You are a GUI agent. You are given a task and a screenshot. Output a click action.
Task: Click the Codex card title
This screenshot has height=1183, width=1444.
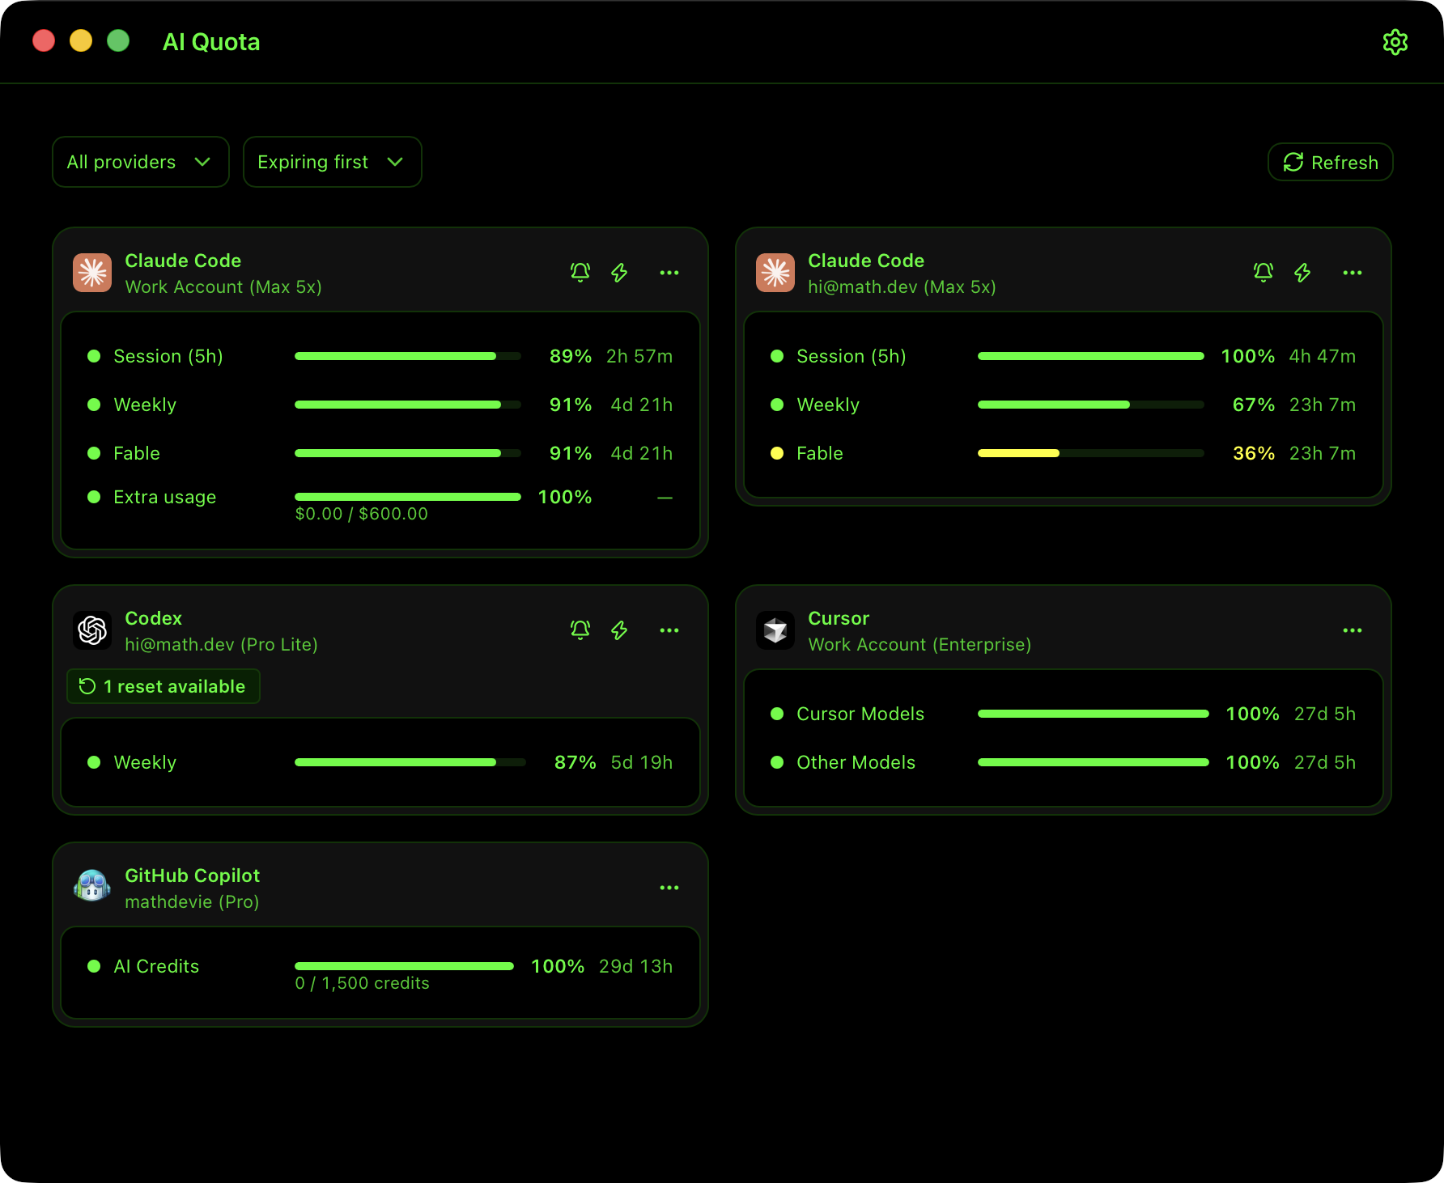coord(154,618)
